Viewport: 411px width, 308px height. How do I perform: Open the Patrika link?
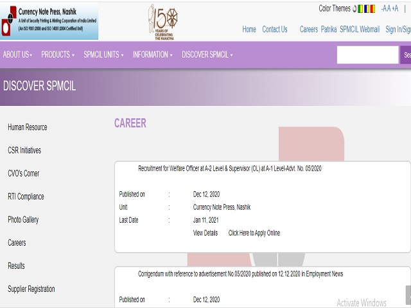pyautogui.click(x=329, y=30)
